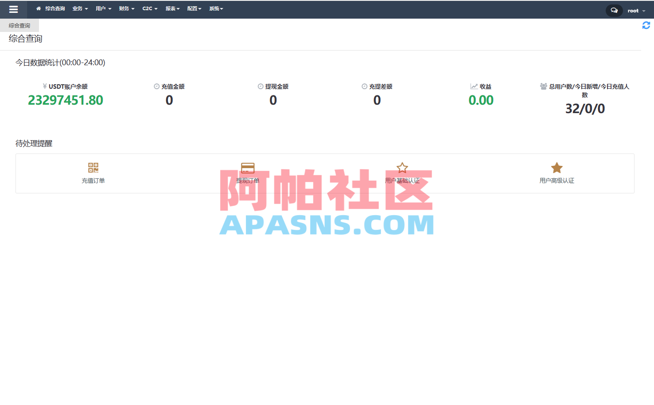The image size is (654, 405).
Task: Click the outlined star icon for 用户基础认证
Action: [x=402, y=168]
